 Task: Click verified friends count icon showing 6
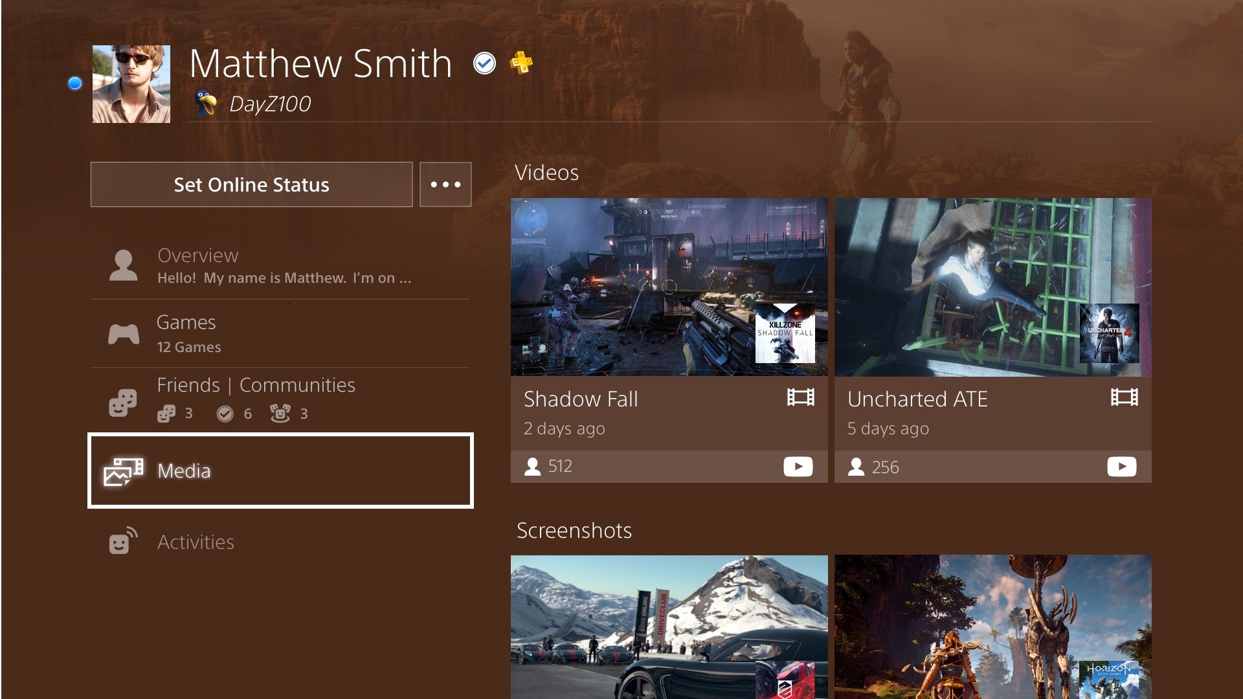pyautogui.click(x=225, y=414)
